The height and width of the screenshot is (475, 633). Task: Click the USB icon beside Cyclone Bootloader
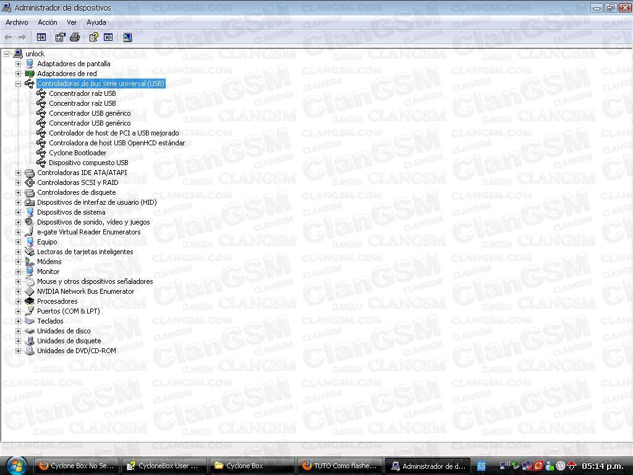[41, 153]
